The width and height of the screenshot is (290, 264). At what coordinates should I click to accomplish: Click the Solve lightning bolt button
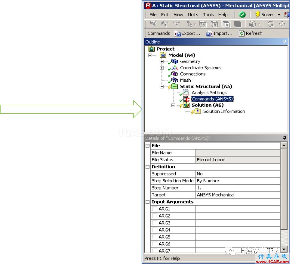[264, 15]
